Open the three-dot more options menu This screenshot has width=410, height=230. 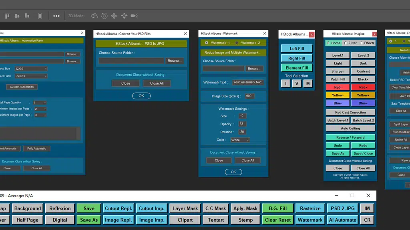[x=56, y=16]
